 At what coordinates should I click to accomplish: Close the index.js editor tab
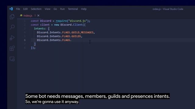click(38, 15)
